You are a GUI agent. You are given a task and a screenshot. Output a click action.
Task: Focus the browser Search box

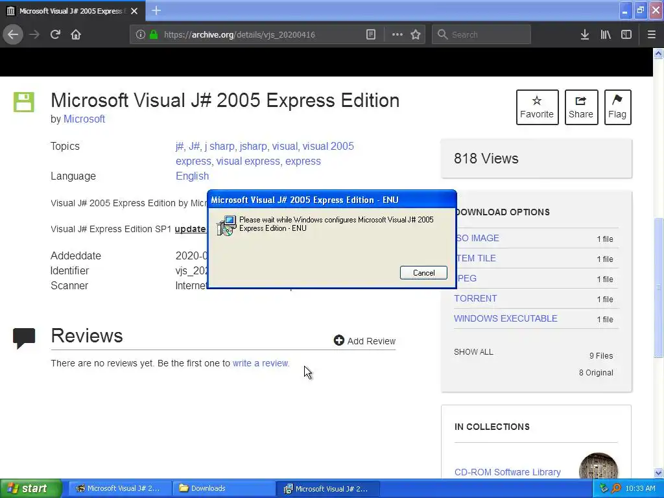(481, 34)
